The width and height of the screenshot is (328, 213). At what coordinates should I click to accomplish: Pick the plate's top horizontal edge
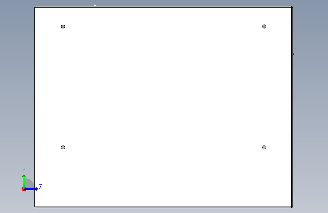click(163, 7)
